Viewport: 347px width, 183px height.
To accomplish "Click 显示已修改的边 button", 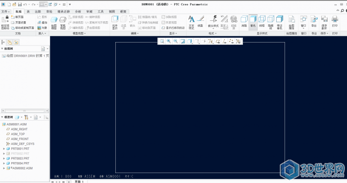I will pyautogui.click(x=173, y=28).
